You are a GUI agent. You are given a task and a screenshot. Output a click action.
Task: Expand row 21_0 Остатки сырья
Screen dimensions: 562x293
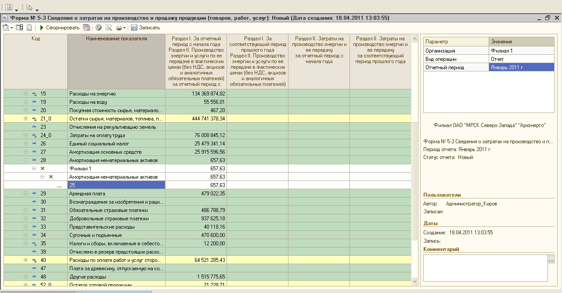tap(26, 119)
